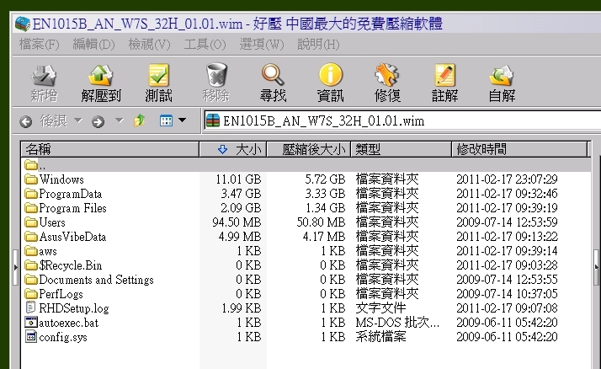This screenshot has width=601, height=369.
Task: Click the 4.17 MB compressed size cell
Action: 324,237
